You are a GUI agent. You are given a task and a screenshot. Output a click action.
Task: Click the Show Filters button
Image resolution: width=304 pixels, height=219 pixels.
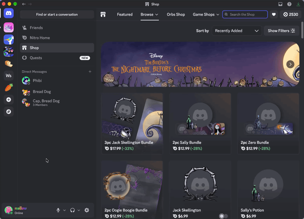(x=281, y=31)
